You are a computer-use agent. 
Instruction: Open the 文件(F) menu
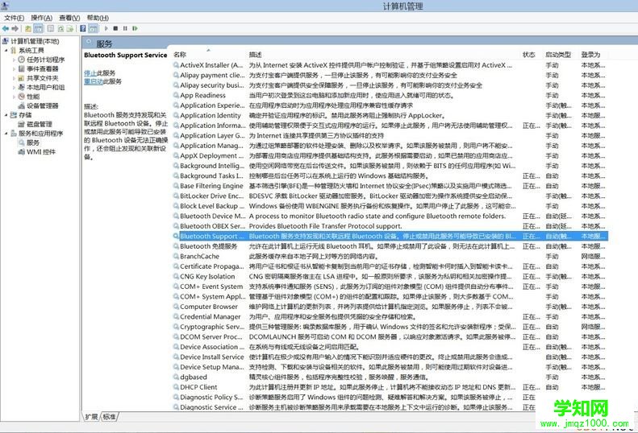[x=15, y=18]
